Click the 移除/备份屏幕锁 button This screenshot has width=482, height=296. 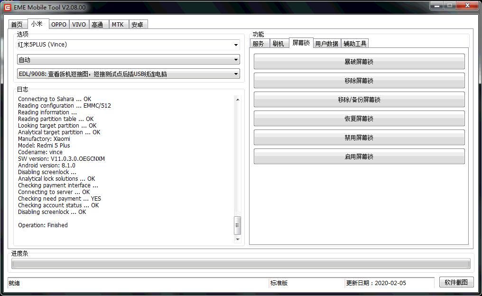tap(359, 100)
